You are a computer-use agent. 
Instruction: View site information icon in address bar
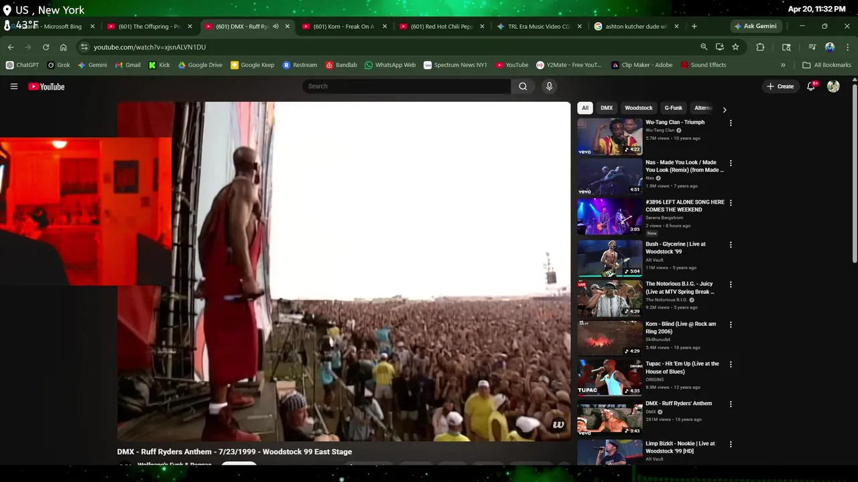[x=84, y=47]
